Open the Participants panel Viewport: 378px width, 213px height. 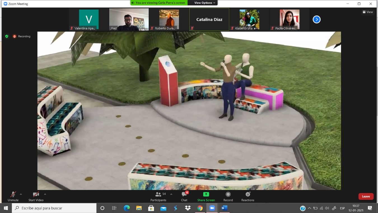[x=158, y=196]
